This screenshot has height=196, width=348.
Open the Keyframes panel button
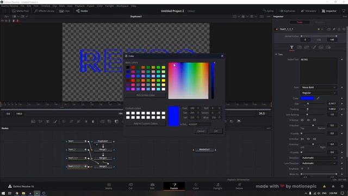coord(288,11)
